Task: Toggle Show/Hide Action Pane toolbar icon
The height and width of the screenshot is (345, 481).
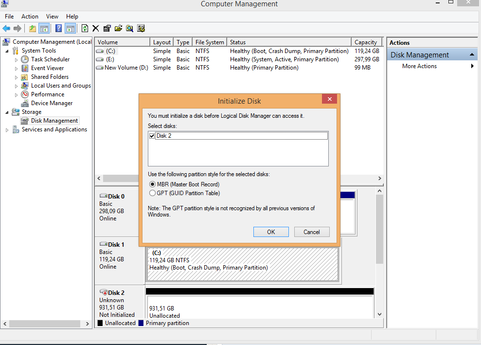Action: [71, 29]
